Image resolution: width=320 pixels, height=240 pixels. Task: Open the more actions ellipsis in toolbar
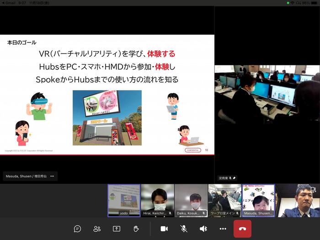tap(223, 229)
